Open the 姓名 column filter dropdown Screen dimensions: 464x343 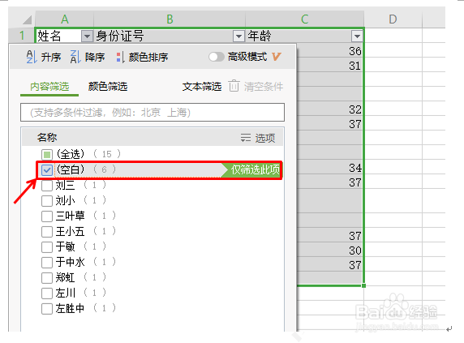click(x=87, y=36)
